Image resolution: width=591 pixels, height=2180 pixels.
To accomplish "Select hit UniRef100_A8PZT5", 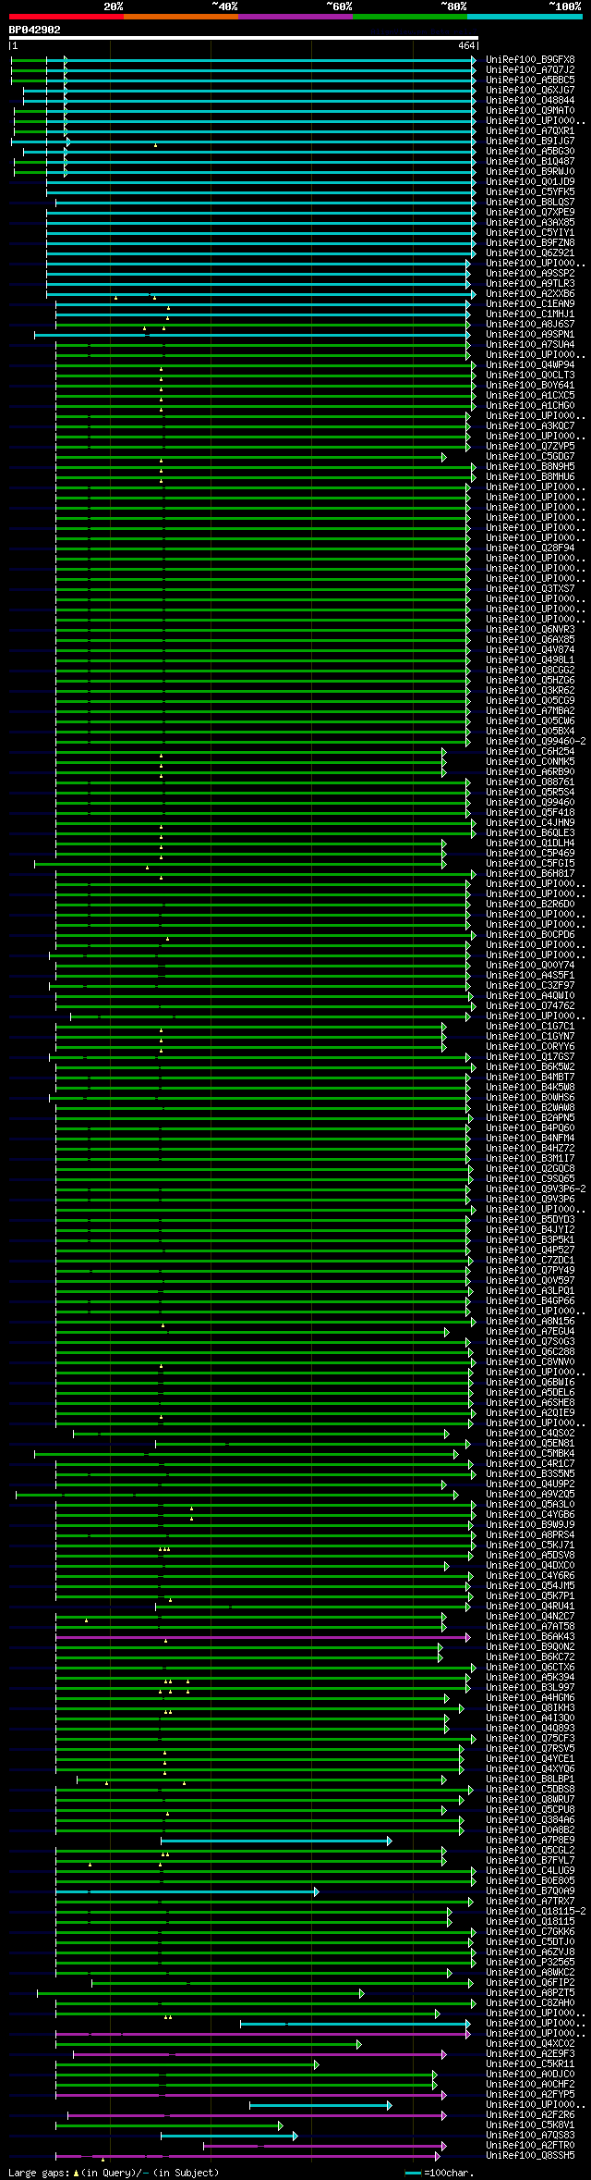I will (530, 1992).
